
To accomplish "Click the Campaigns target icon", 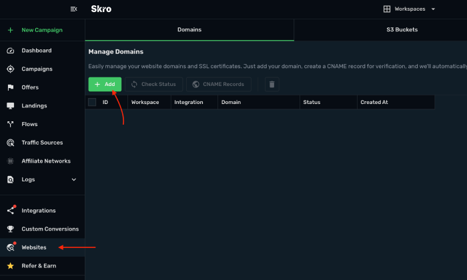I will click(11, 69).
